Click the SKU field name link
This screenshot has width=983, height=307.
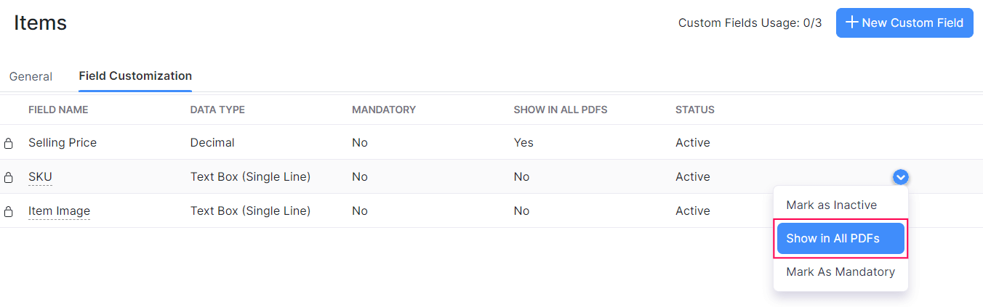(40, 177)
